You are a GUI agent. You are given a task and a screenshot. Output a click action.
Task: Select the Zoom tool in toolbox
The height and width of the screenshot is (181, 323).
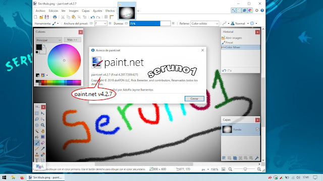tap(42, 125)
